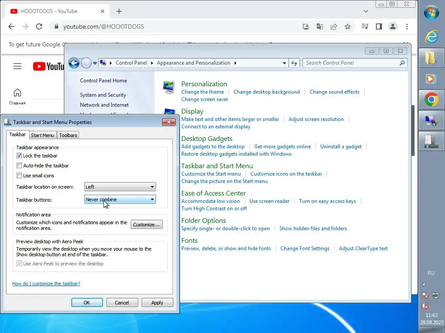Select the Control Panel taskbar button
445x333 pixels.
click(432, 121)
